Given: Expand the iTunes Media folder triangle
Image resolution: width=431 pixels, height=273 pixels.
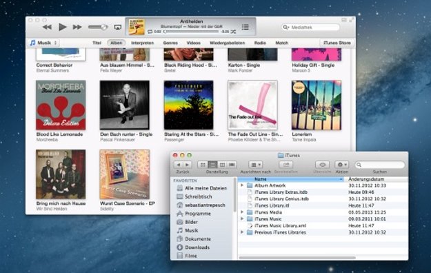Looking at the screenshot, I should (x=242, y=212).
